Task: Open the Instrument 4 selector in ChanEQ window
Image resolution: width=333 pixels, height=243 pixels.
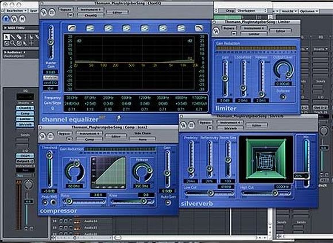Action: pyautogui.click(x=91, y=10)
